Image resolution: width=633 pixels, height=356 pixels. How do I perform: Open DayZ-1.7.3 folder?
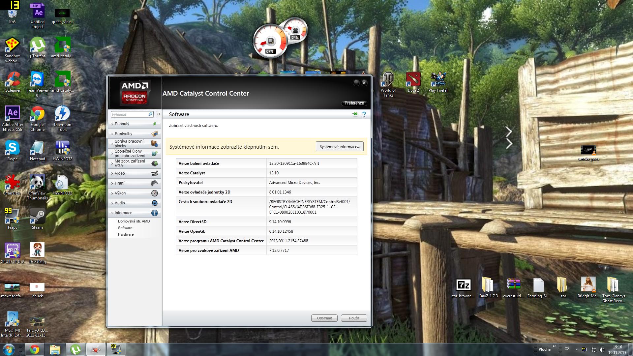pos(488,288)
